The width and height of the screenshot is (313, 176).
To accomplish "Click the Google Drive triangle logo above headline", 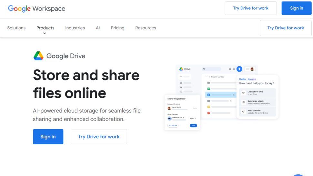I will [x=38, y=56].
